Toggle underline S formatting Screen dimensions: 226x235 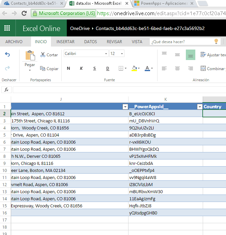94,68
